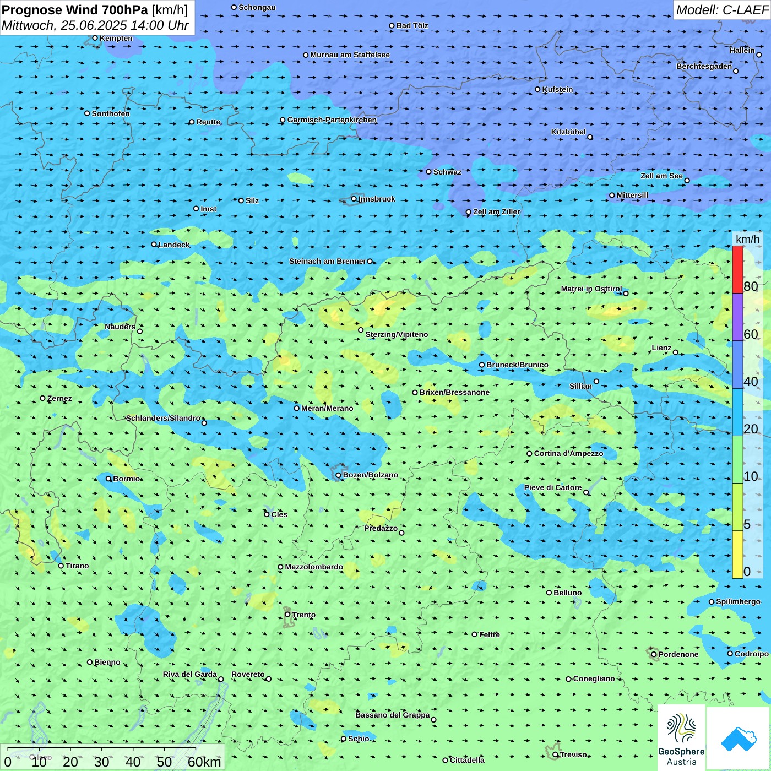Click the yellow 0 km/h legend color

click(737, 555)
